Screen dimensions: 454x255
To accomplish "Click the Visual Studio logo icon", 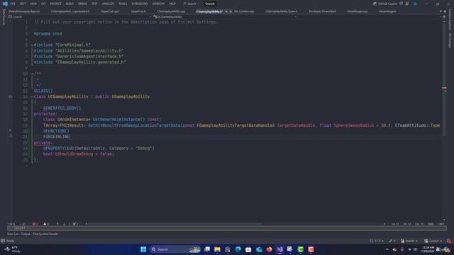I will 5,4.
